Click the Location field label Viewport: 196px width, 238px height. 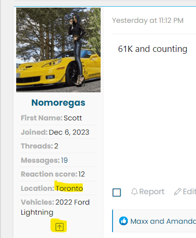tap(38, 188)
